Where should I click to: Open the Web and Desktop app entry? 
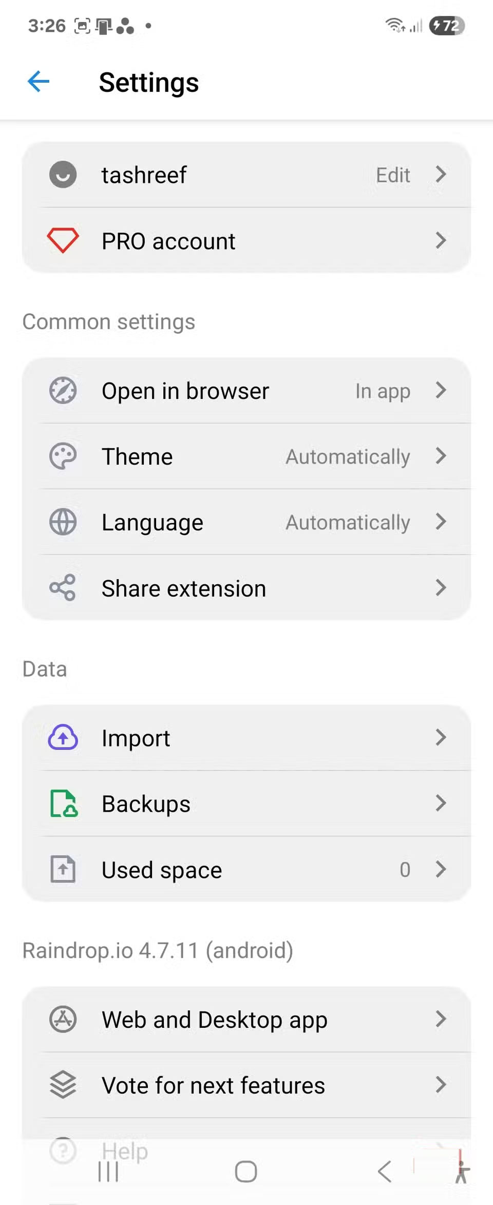pyautogui.click(x=214, y=1020)
